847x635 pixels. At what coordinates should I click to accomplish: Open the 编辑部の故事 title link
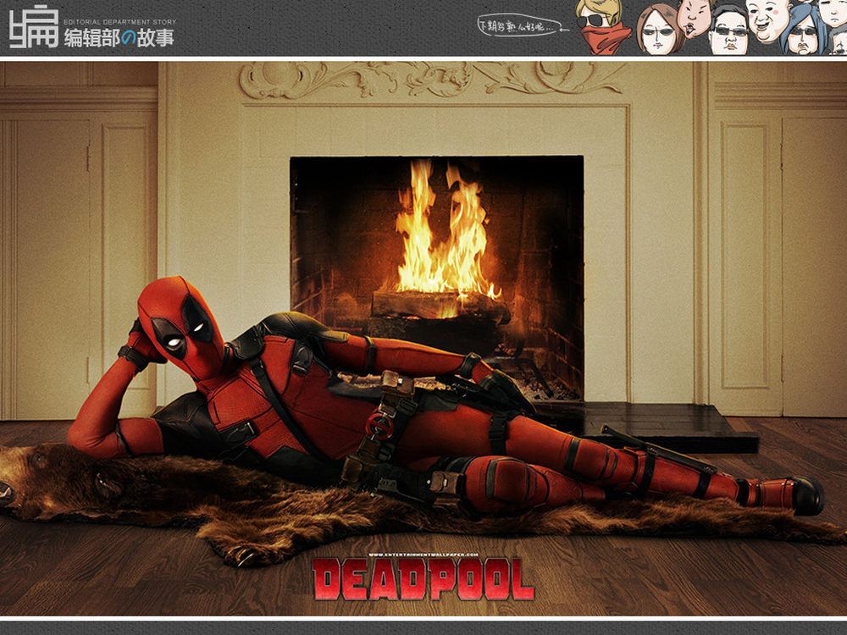pos(119,38)
